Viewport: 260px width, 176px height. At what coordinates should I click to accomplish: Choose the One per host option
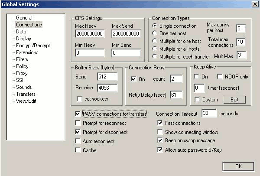coord(155,33)
